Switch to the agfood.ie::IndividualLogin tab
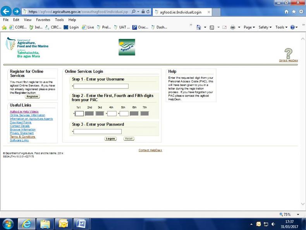306x230 pixels. pos(182,12)
